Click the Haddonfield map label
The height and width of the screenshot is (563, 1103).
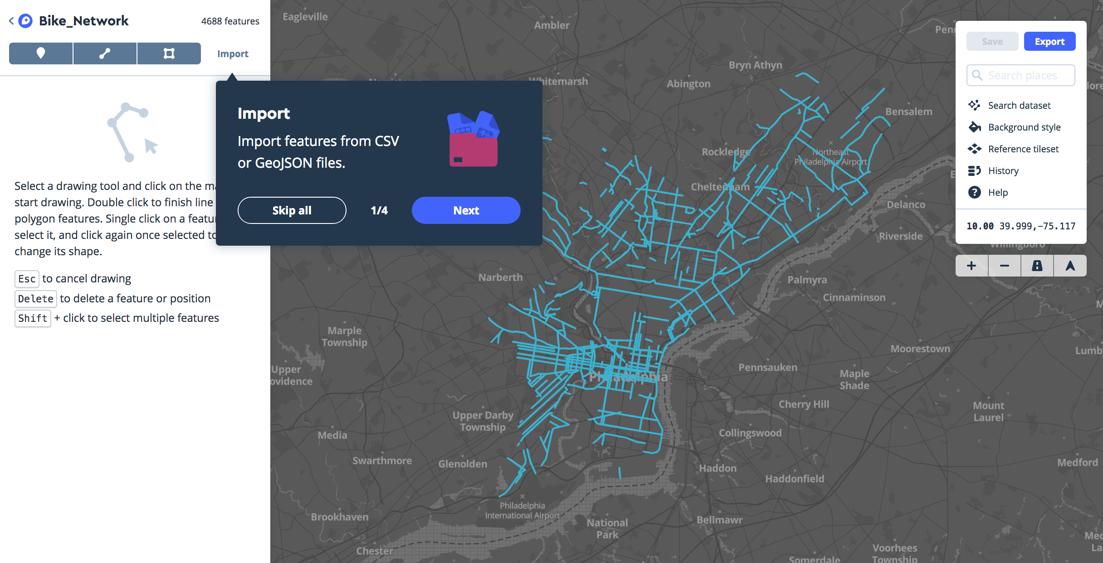click(795, 478)
